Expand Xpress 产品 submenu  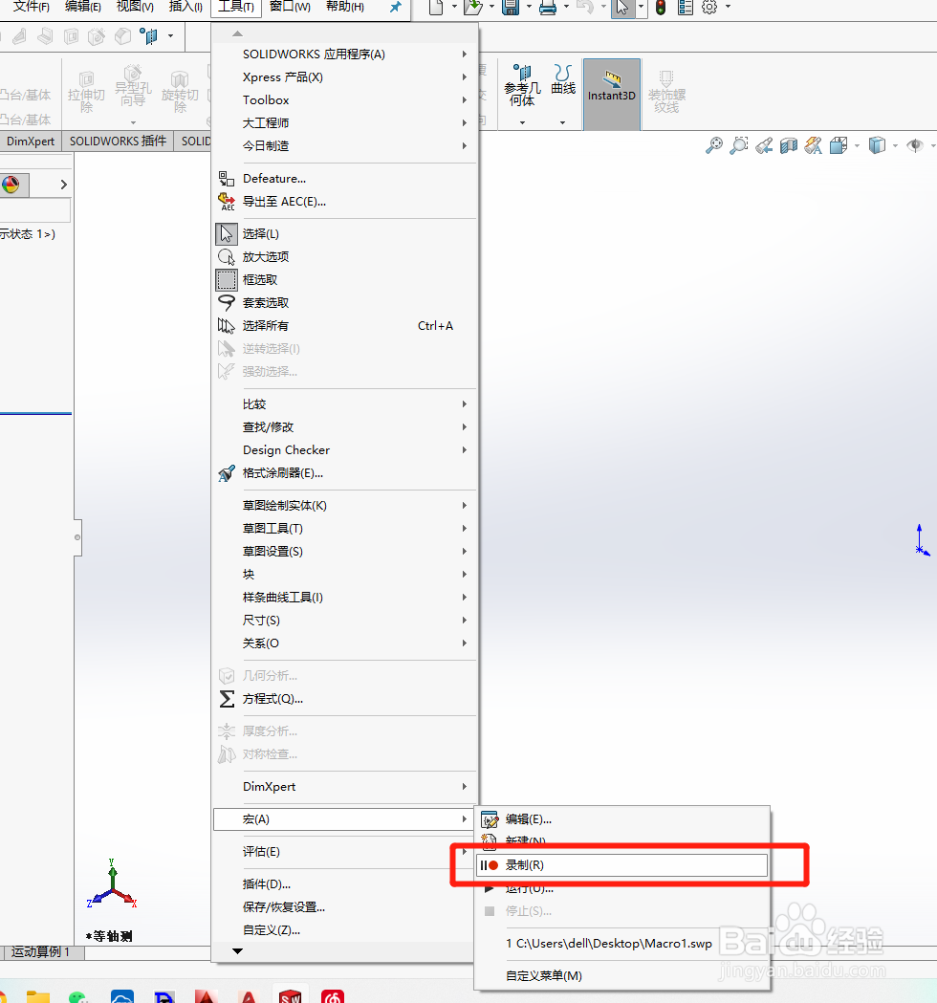pos(345,77)
